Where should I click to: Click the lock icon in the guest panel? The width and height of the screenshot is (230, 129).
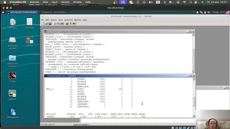(x=205, y=13)
